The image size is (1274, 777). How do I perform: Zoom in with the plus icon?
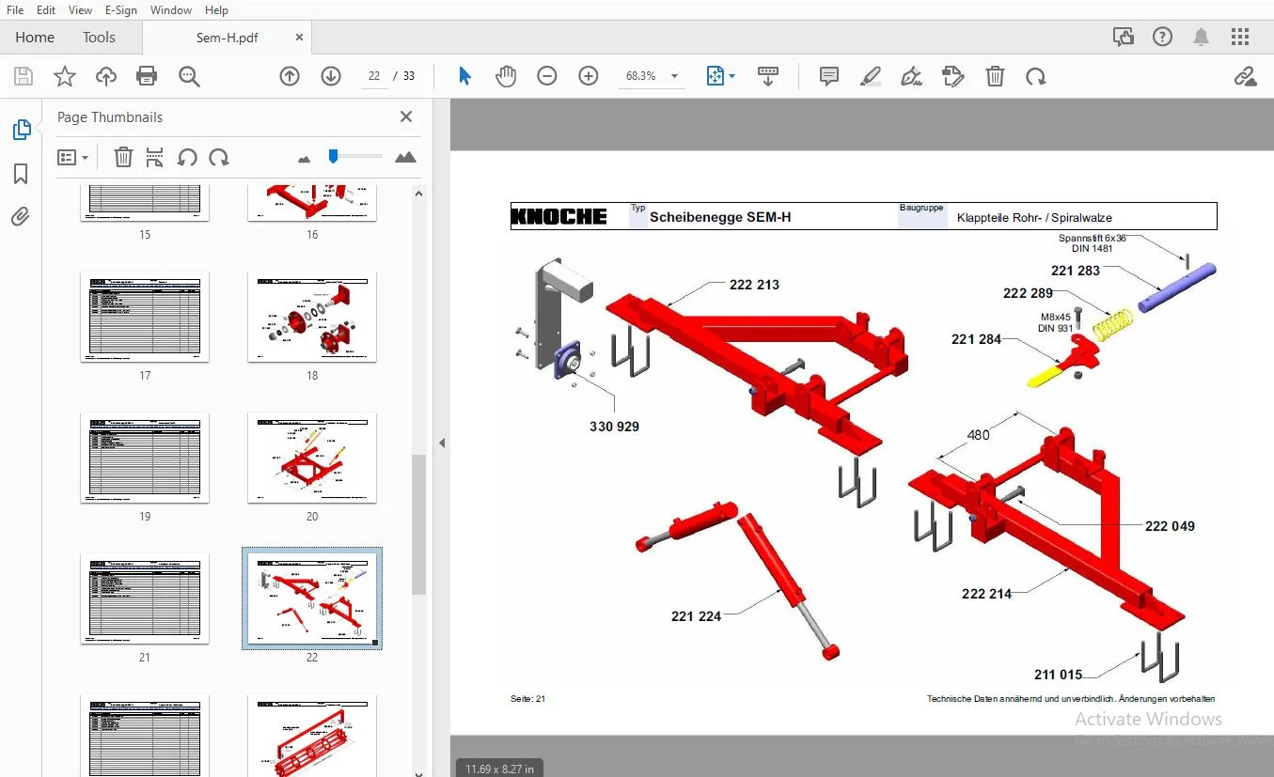(589, 76)
